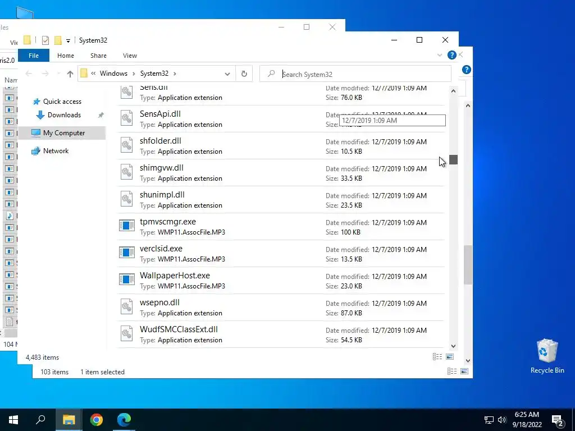Switch the back window to large icons view

464,372
